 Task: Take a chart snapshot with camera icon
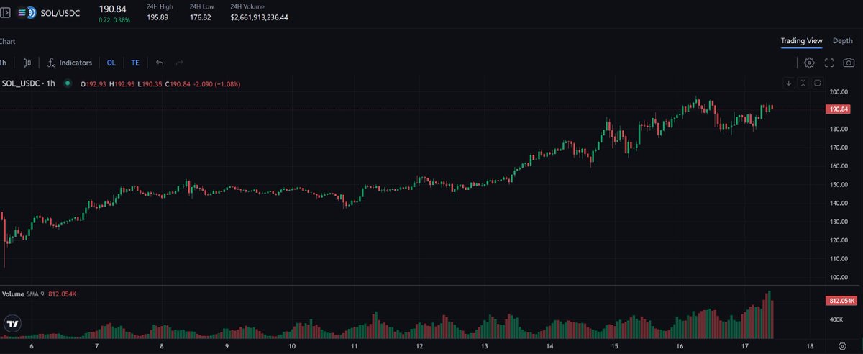point(849,63)
